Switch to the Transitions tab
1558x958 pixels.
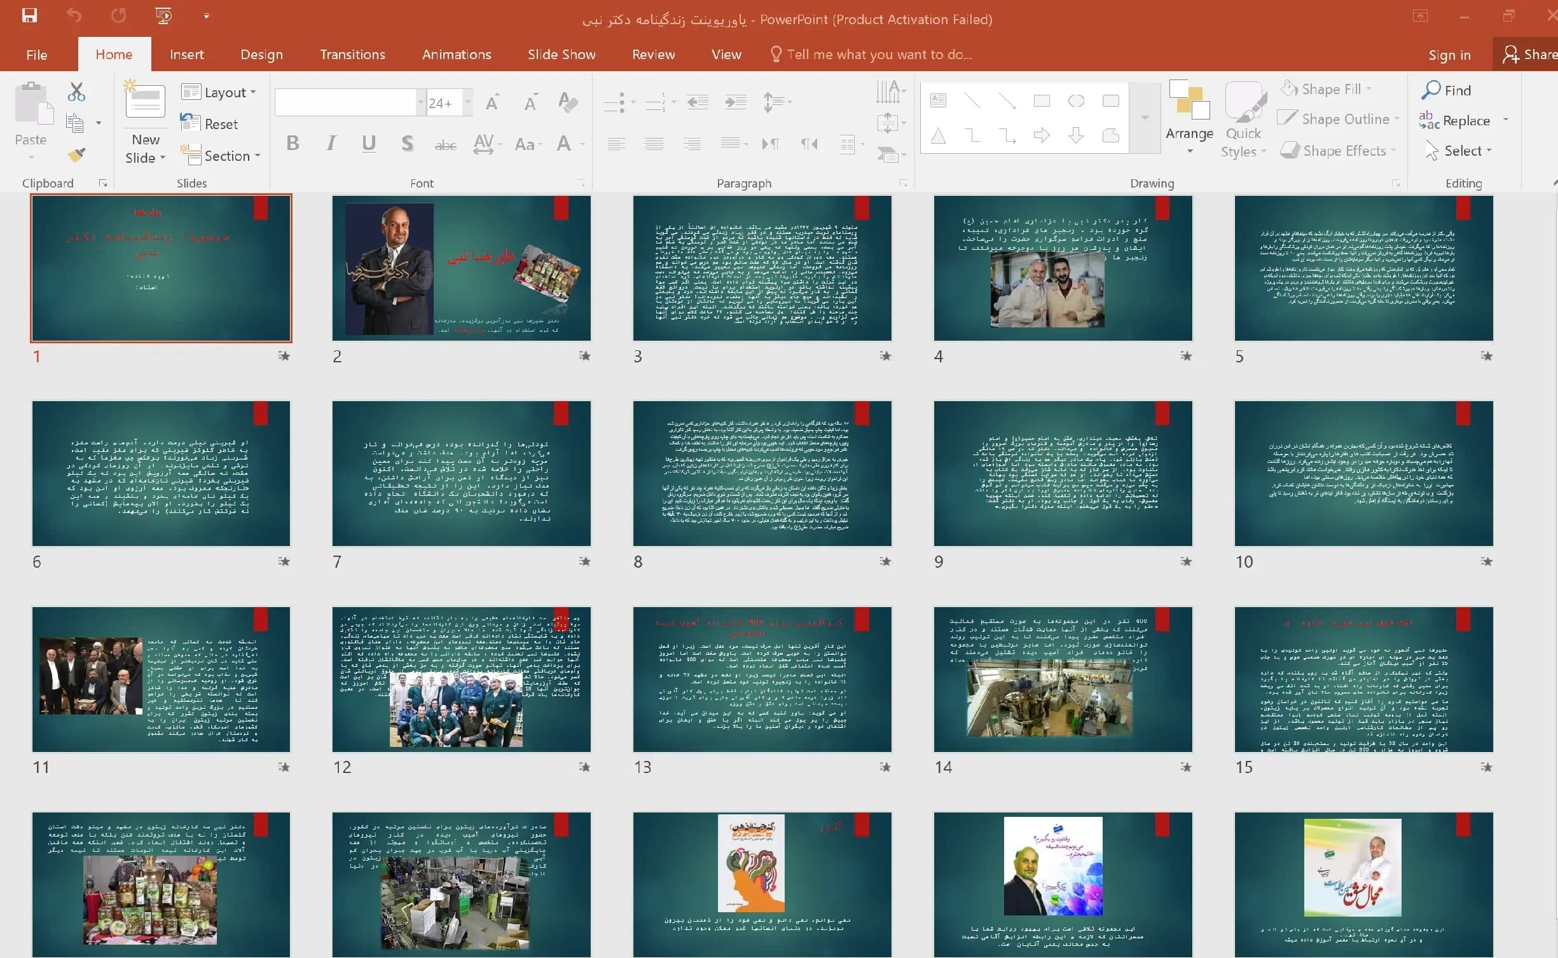(x=352, y=55)
